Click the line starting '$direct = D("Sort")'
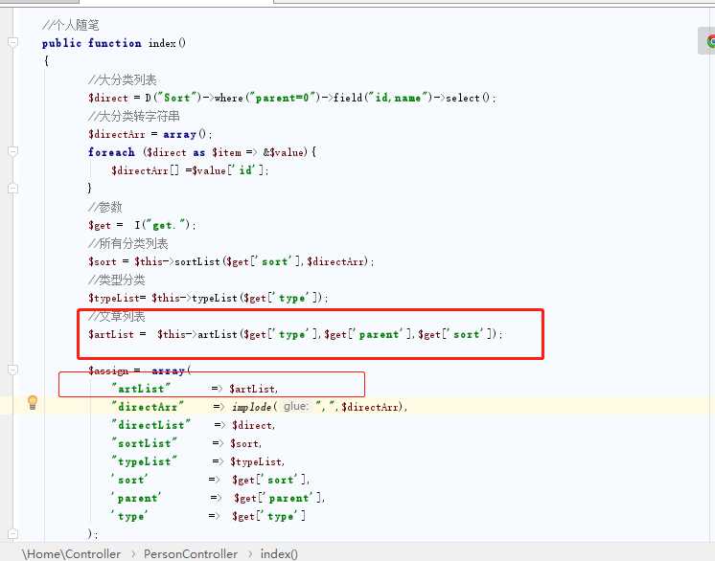Screen dimensions: 715x561 coord(291,98)
